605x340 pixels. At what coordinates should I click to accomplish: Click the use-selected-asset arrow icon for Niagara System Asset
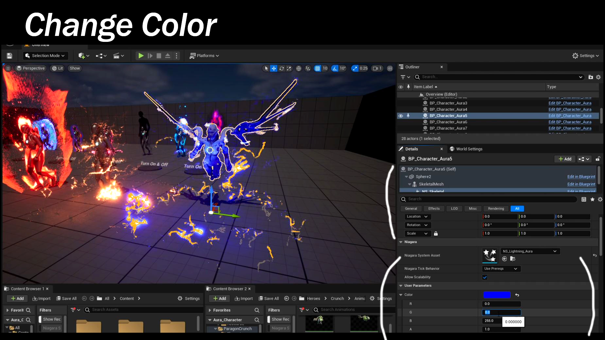click(x=504, y=259)
